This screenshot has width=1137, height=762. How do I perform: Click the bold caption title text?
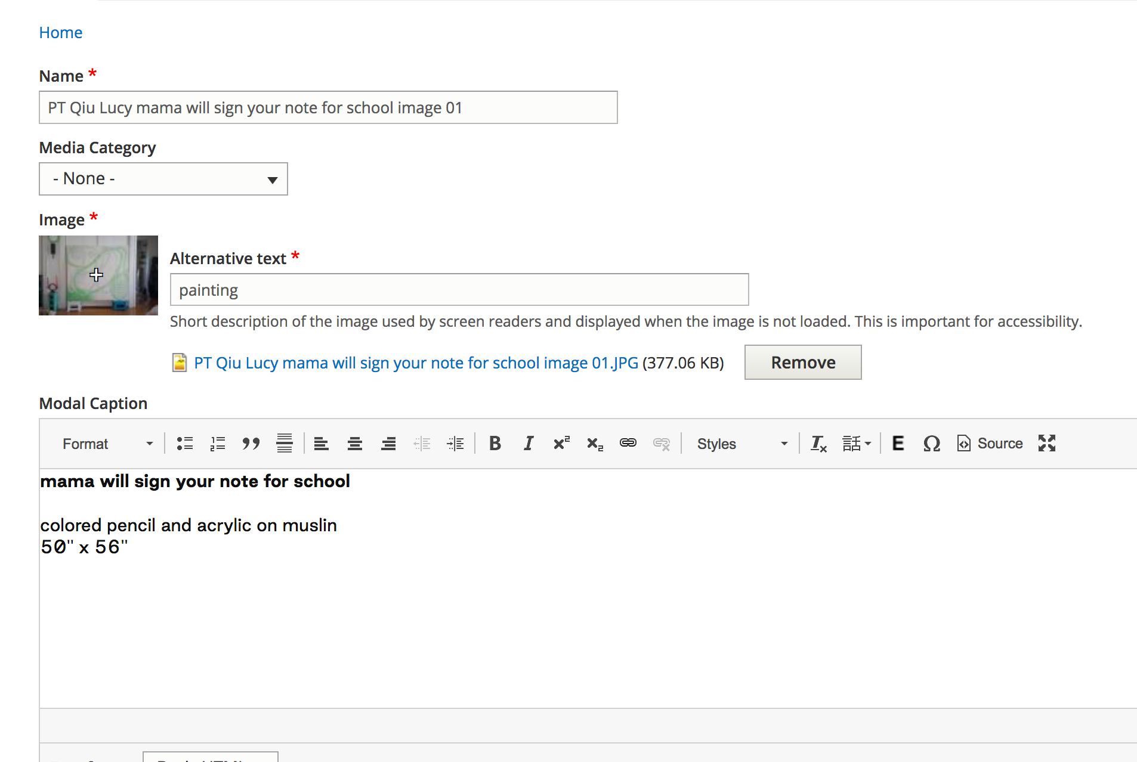pos(195,481)
